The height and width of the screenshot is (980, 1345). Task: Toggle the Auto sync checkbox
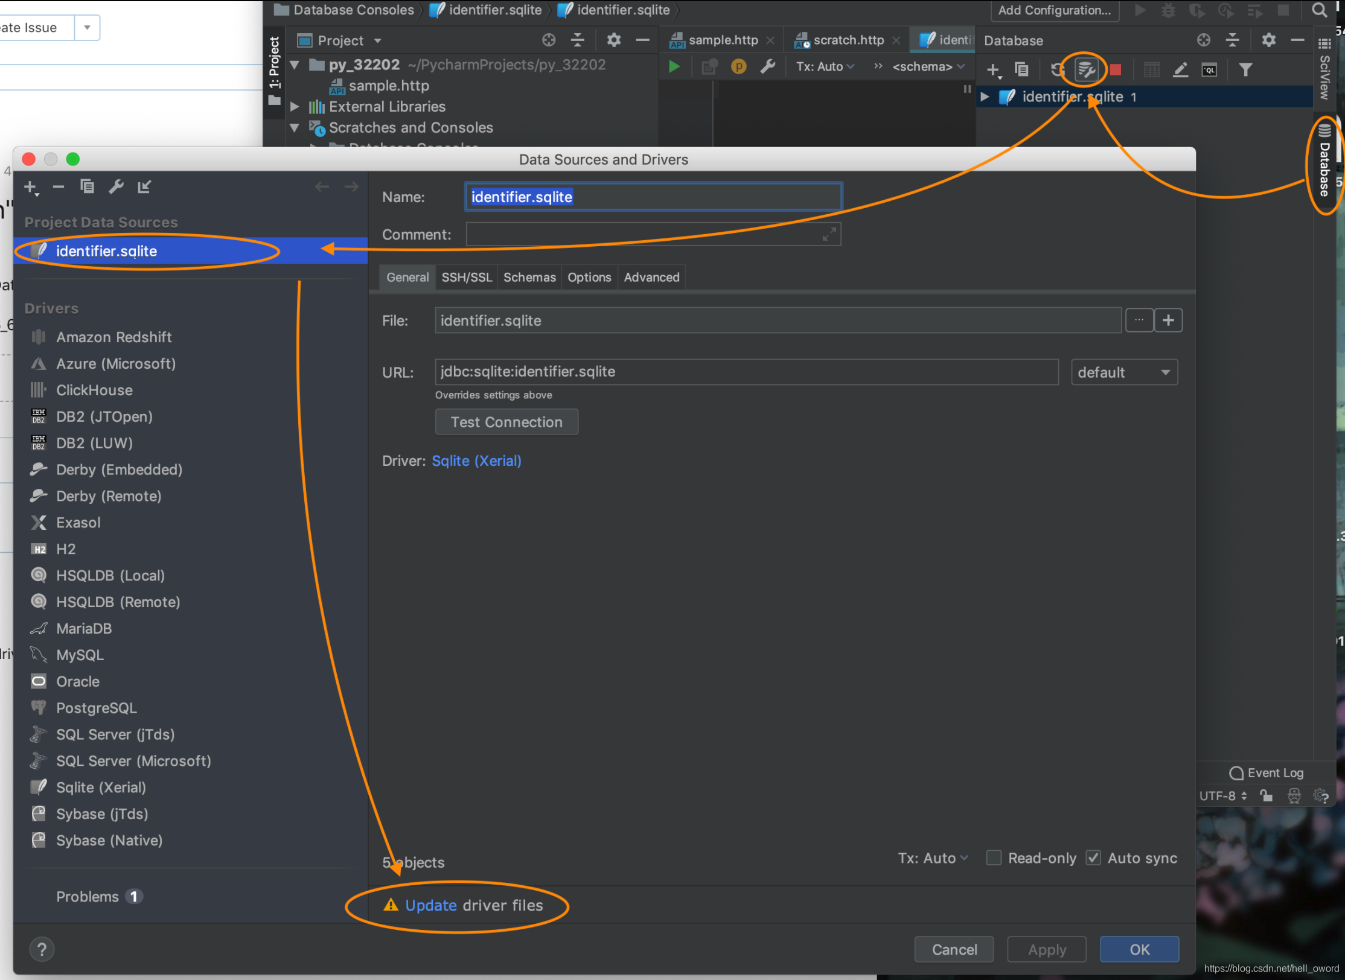tap(1093, 858)
